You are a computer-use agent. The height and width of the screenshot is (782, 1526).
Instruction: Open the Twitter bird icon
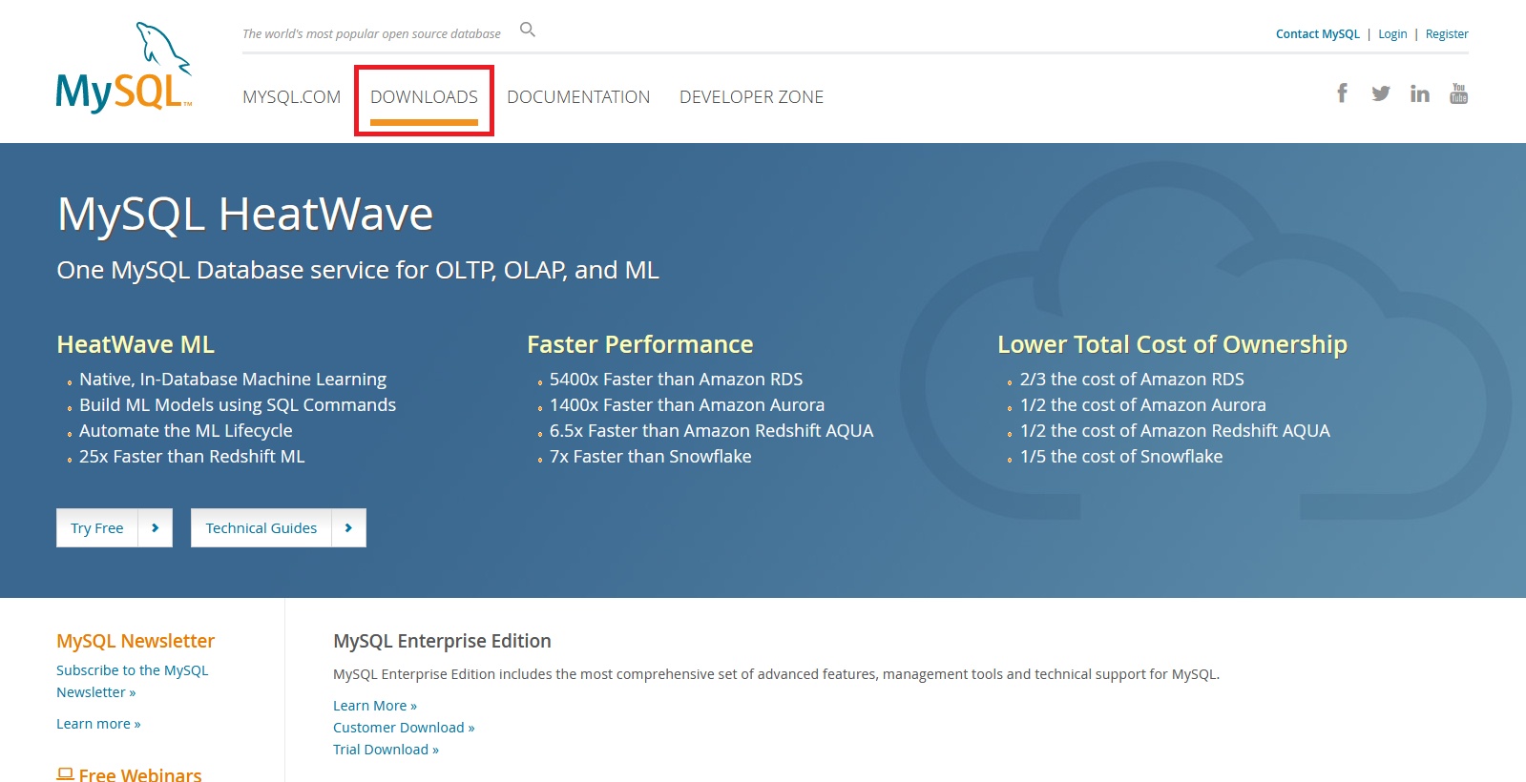[1381, 93]
